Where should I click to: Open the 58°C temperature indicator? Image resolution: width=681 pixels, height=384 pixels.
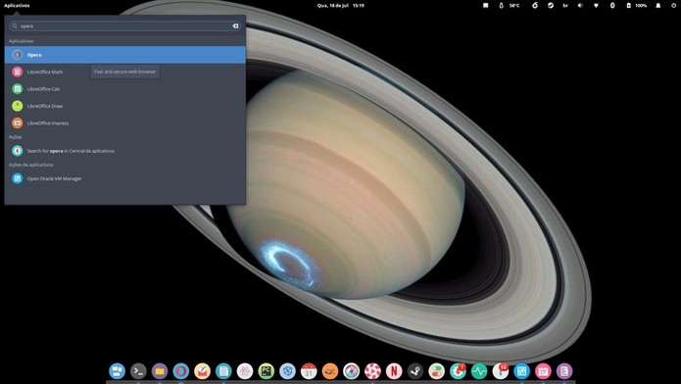[x=510, y=6]
